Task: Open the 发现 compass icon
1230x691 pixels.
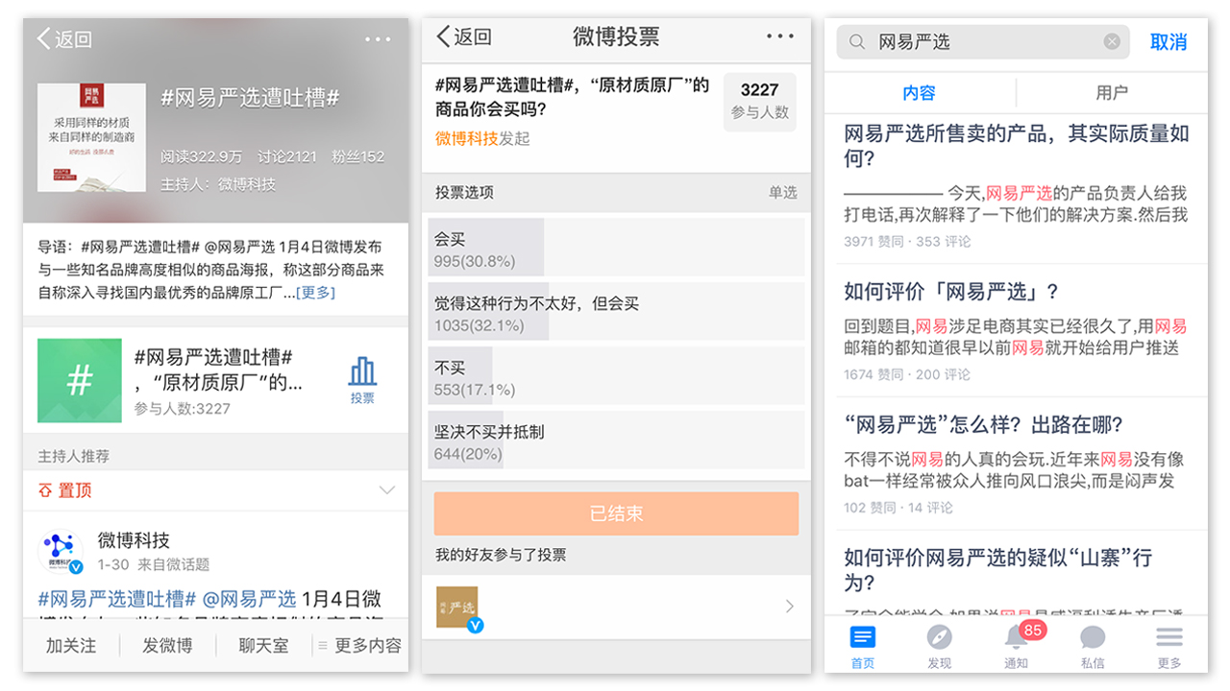Action: pos(939,637)
